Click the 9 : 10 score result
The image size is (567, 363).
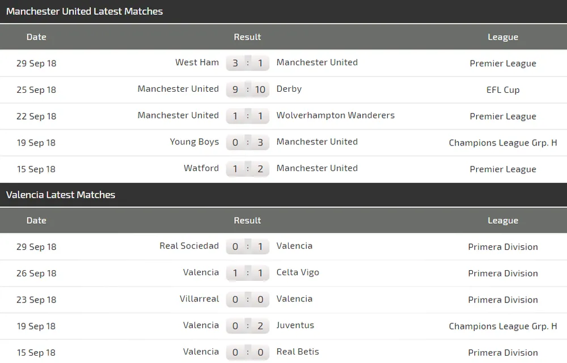click(x=248, y=89)
